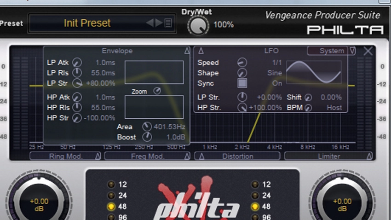Viewport: 391px width, 220px height.
Task: Click the LP Rls knob
Action: (77, 73)
